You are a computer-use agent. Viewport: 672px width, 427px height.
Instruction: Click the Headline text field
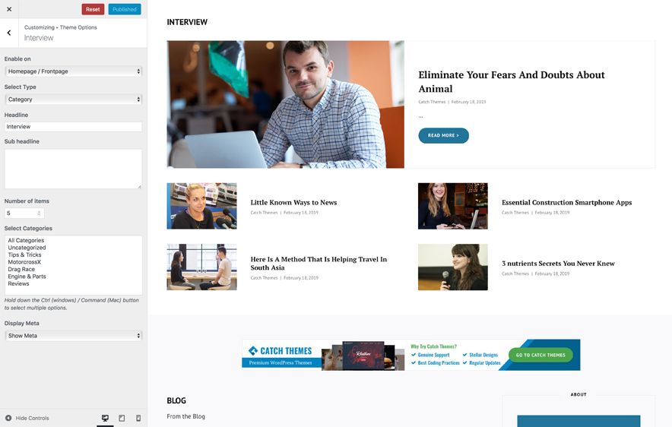73,127
